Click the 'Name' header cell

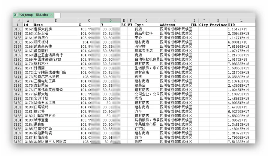56,25
